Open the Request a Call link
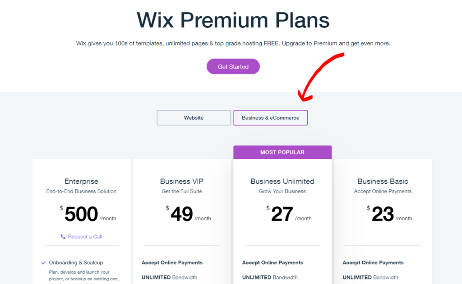 (85, 237)
